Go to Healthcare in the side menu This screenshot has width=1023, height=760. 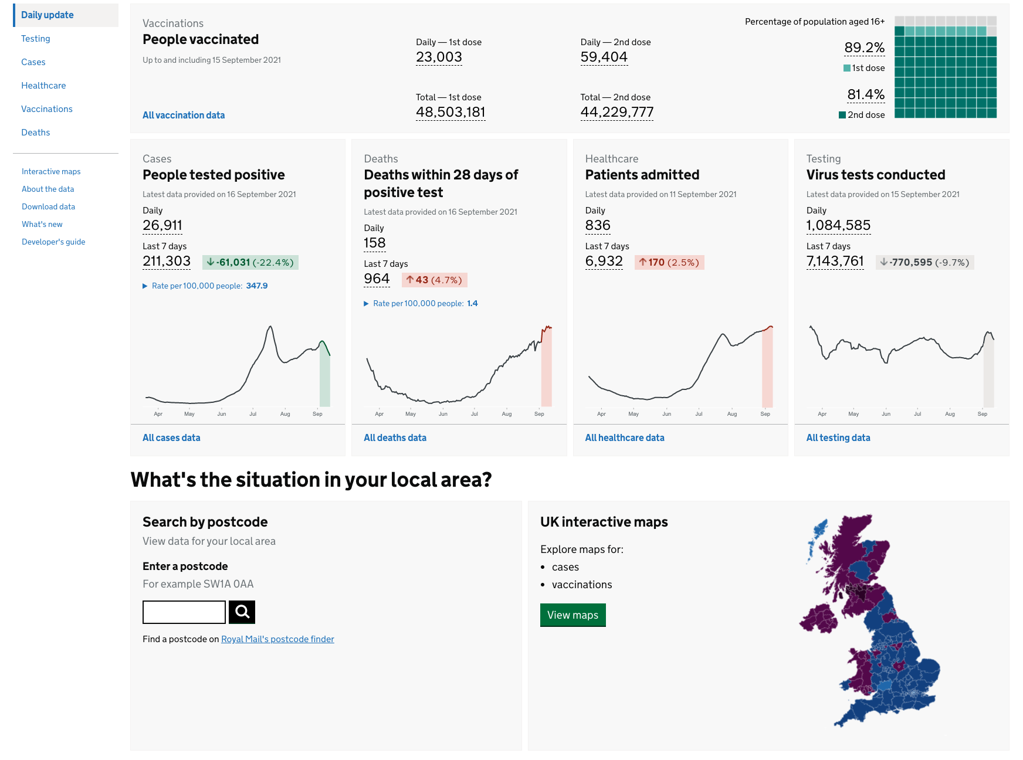pyautogui.click(x=43, y=86)
